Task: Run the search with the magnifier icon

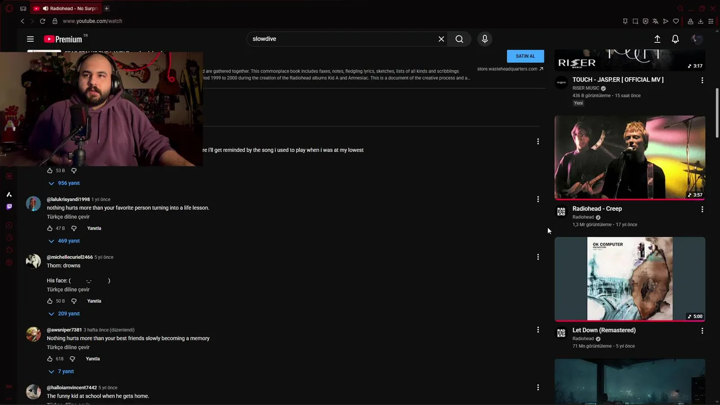Action: [460, 39]
